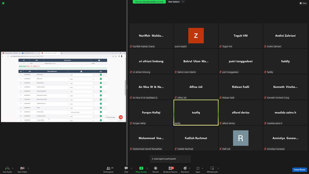Tick header checkbox in Nama Mahasiswa table
This screenshot has width=309, height=174.
pyautogui.click(x=81, y=72)
